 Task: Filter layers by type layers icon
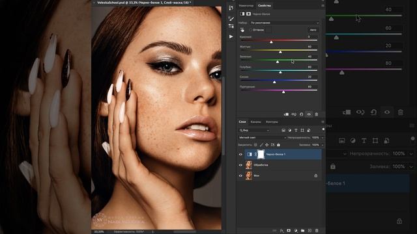point(296,130)
